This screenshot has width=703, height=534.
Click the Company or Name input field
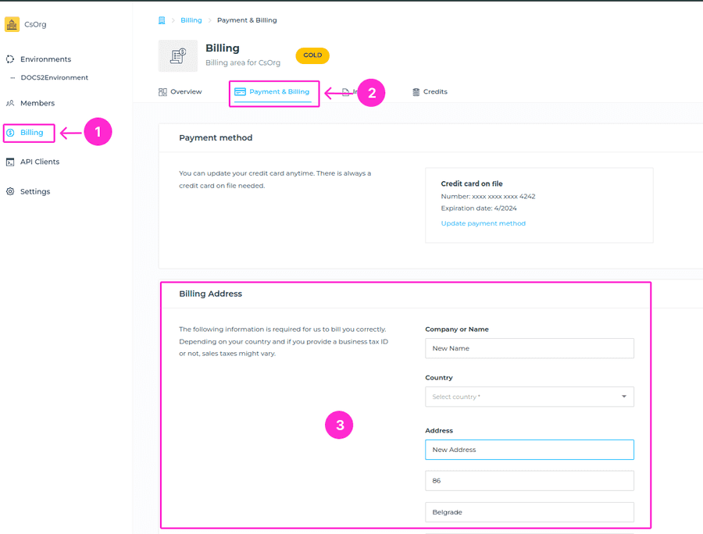[x=529, y=348]
